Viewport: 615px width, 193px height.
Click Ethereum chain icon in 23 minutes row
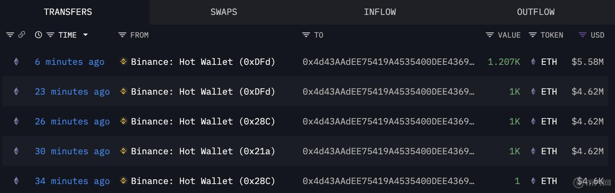coord(16,91)
